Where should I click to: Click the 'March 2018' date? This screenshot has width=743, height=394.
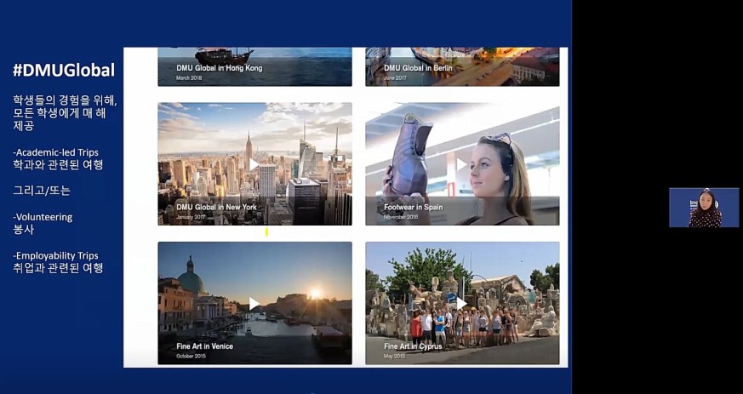point(189,77)
